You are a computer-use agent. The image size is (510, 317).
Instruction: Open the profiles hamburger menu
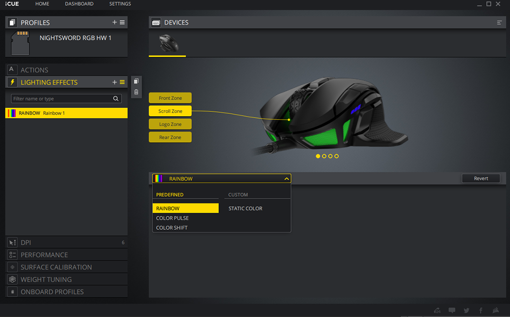click(x=122, y=22)
